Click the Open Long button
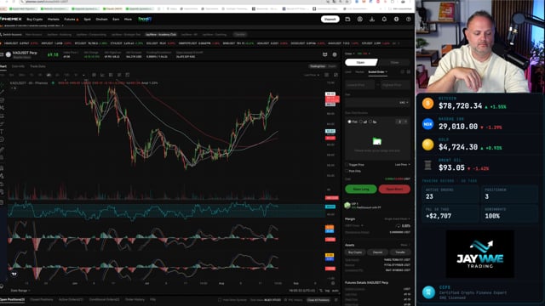Screen dimensions: 545x306 point(361,189)
